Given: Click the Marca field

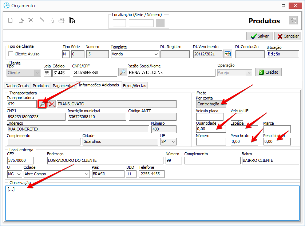Looking at the screenshot, I should (x=277, y=129).
